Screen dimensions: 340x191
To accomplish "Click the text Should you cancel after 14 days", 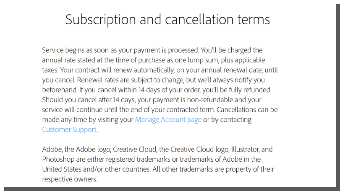I will pyautogui.click(x=89, y=100).
